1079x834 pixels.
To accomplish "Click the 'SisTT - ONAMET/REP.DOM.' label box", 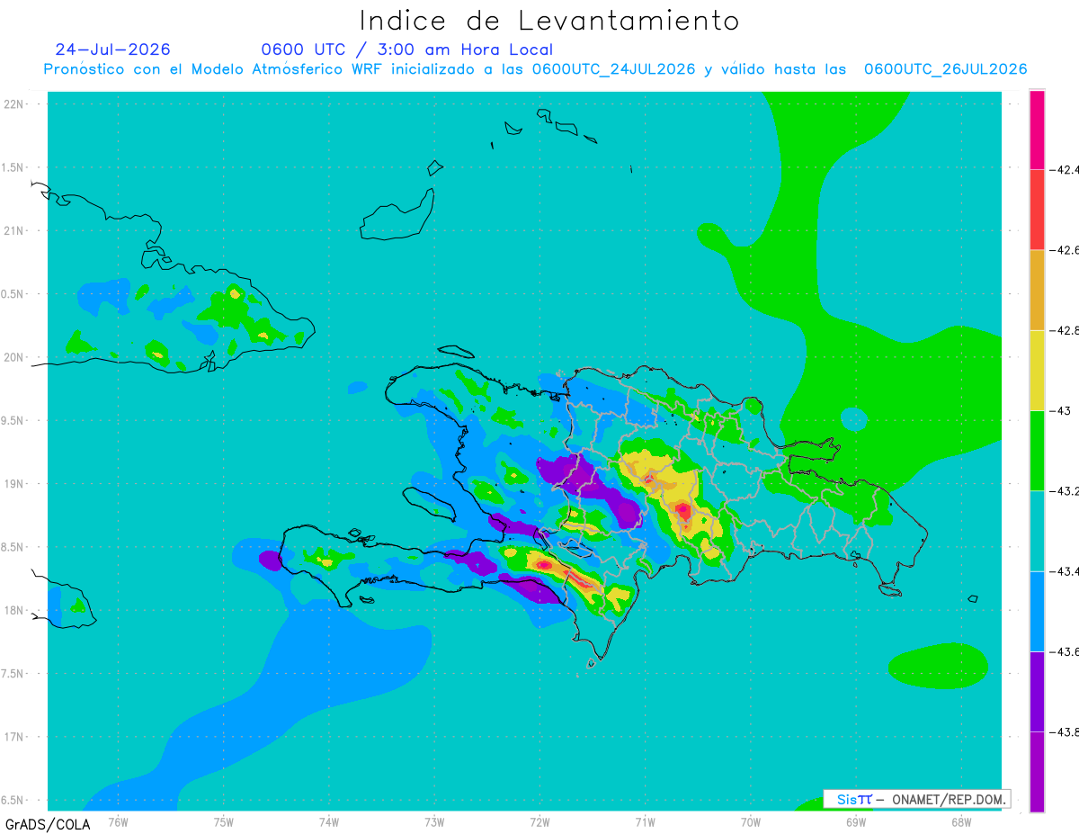I will click(x=917, y=799).
